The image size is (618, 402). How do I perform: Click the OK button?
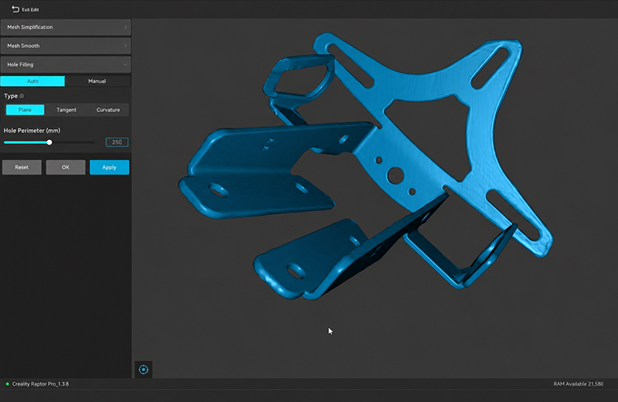[66, 167]
